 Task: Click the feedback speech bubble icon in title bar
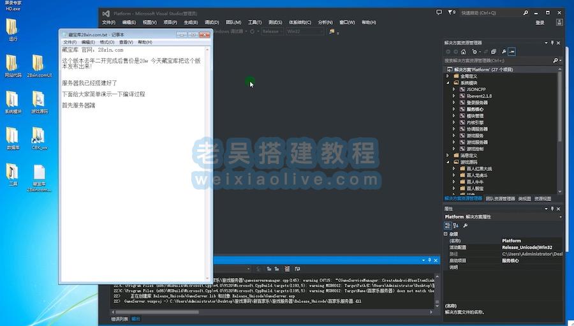pyautogui.click(x=439, y=13)
